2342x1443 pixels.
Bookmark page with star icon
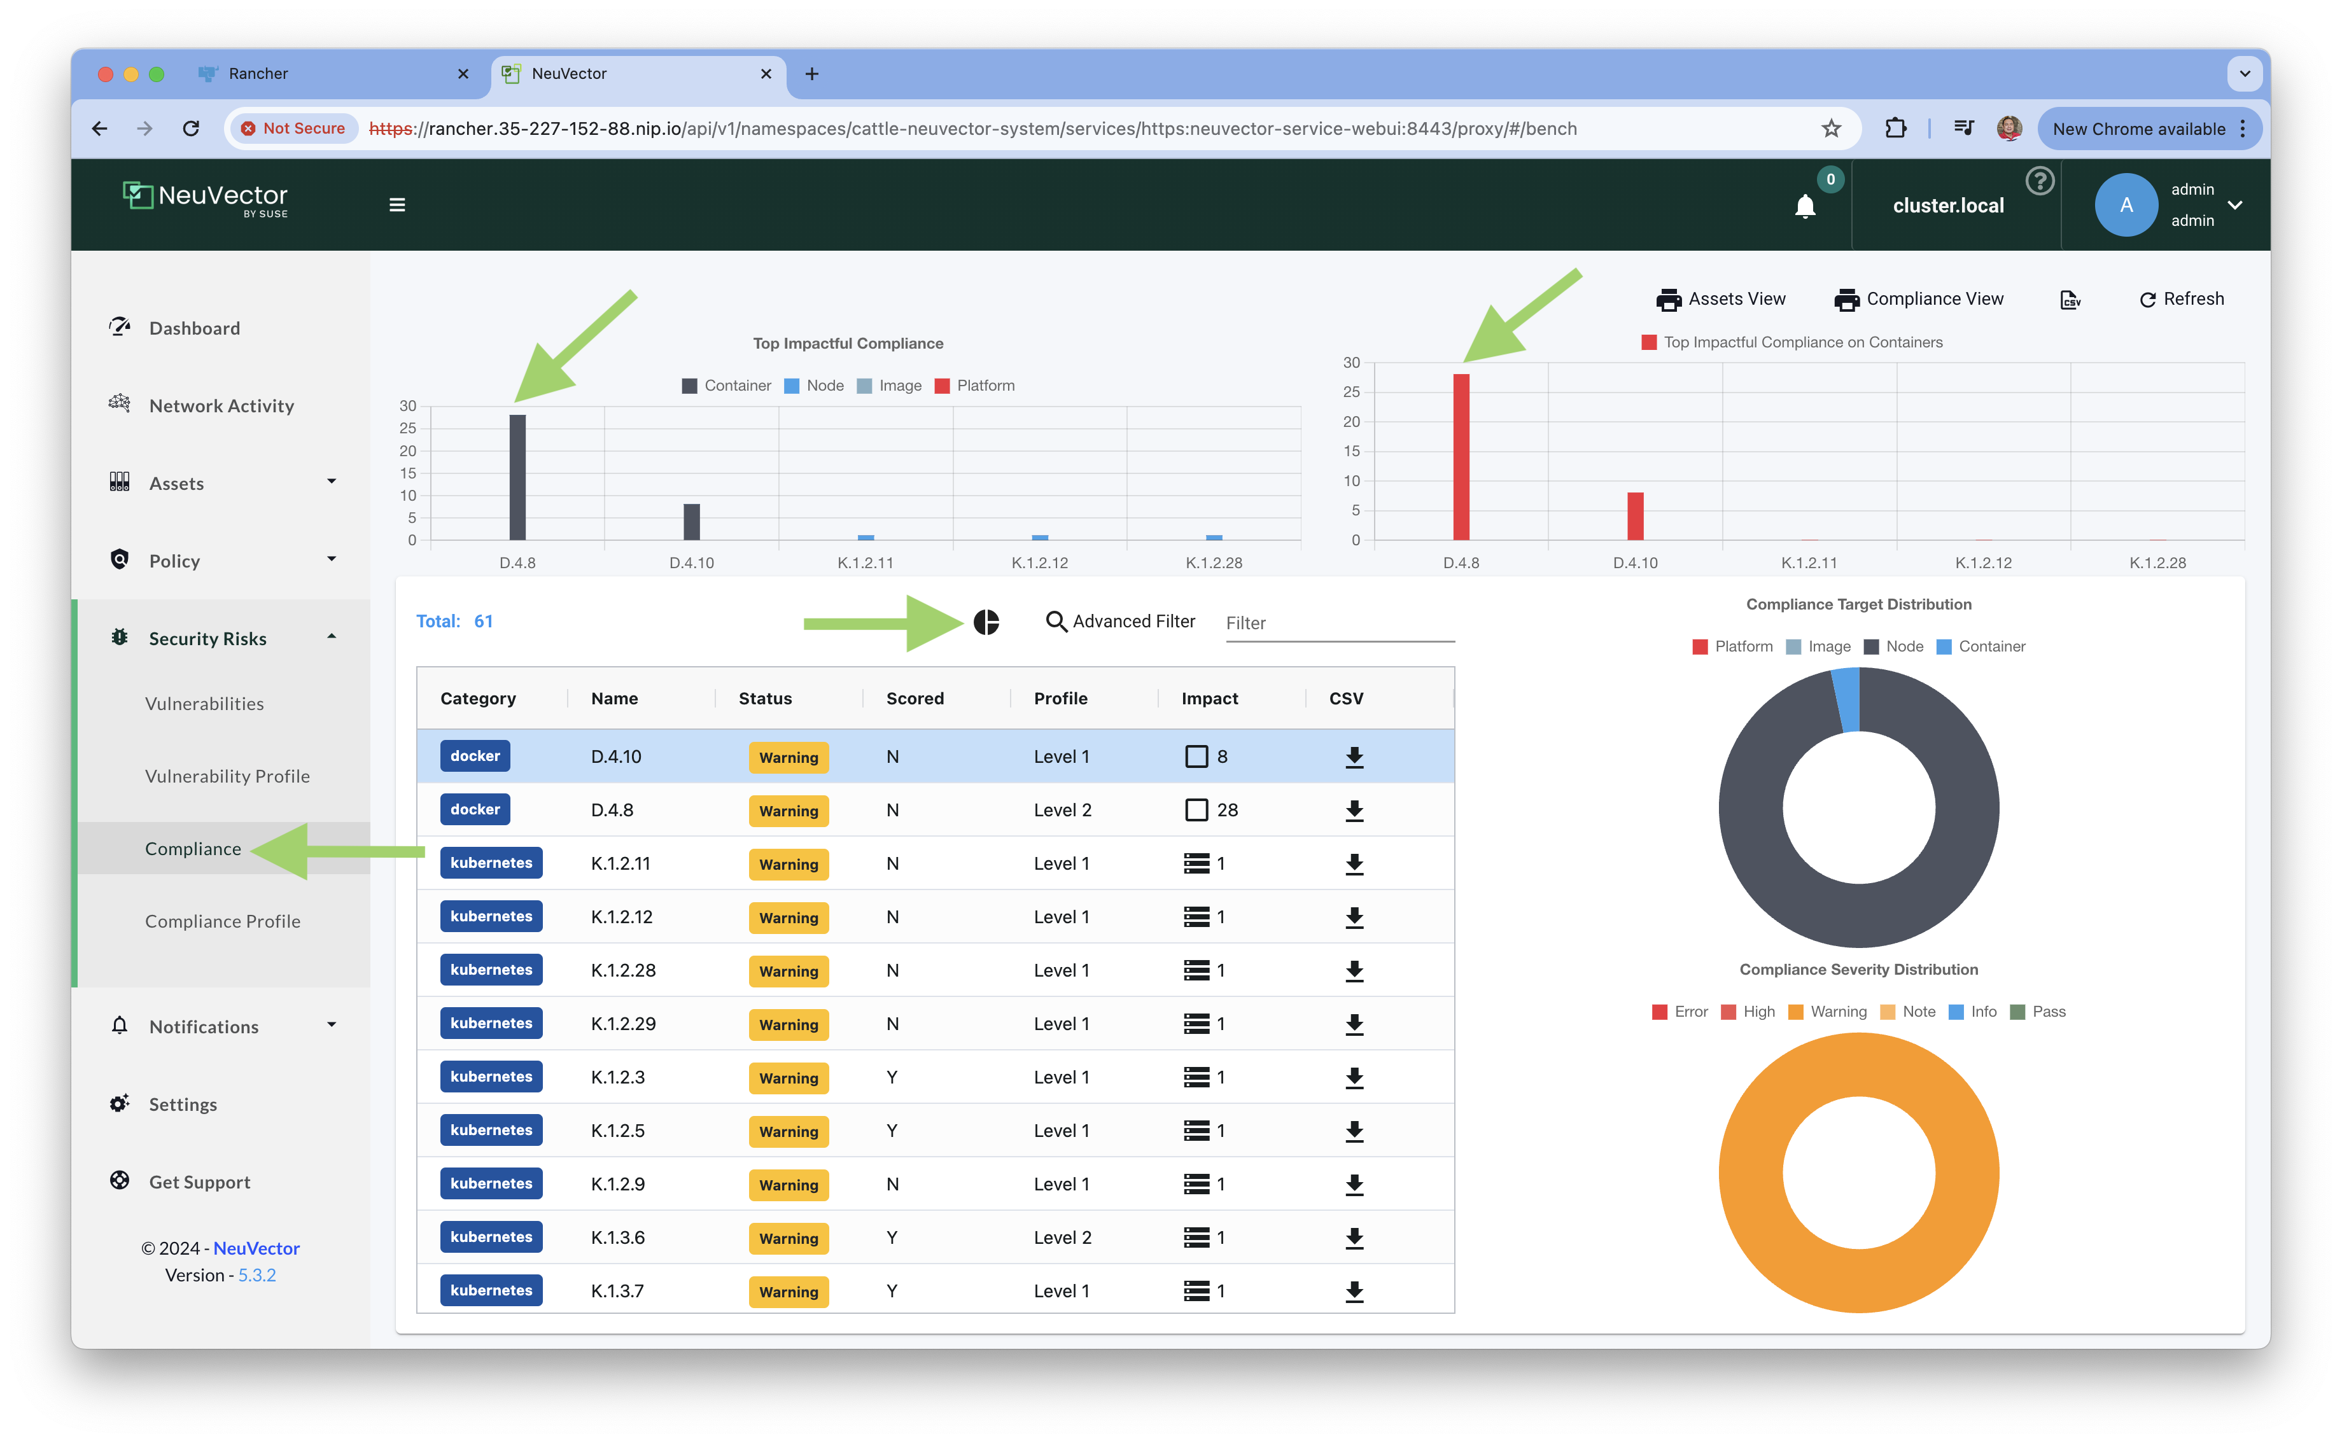[1830, 129]
